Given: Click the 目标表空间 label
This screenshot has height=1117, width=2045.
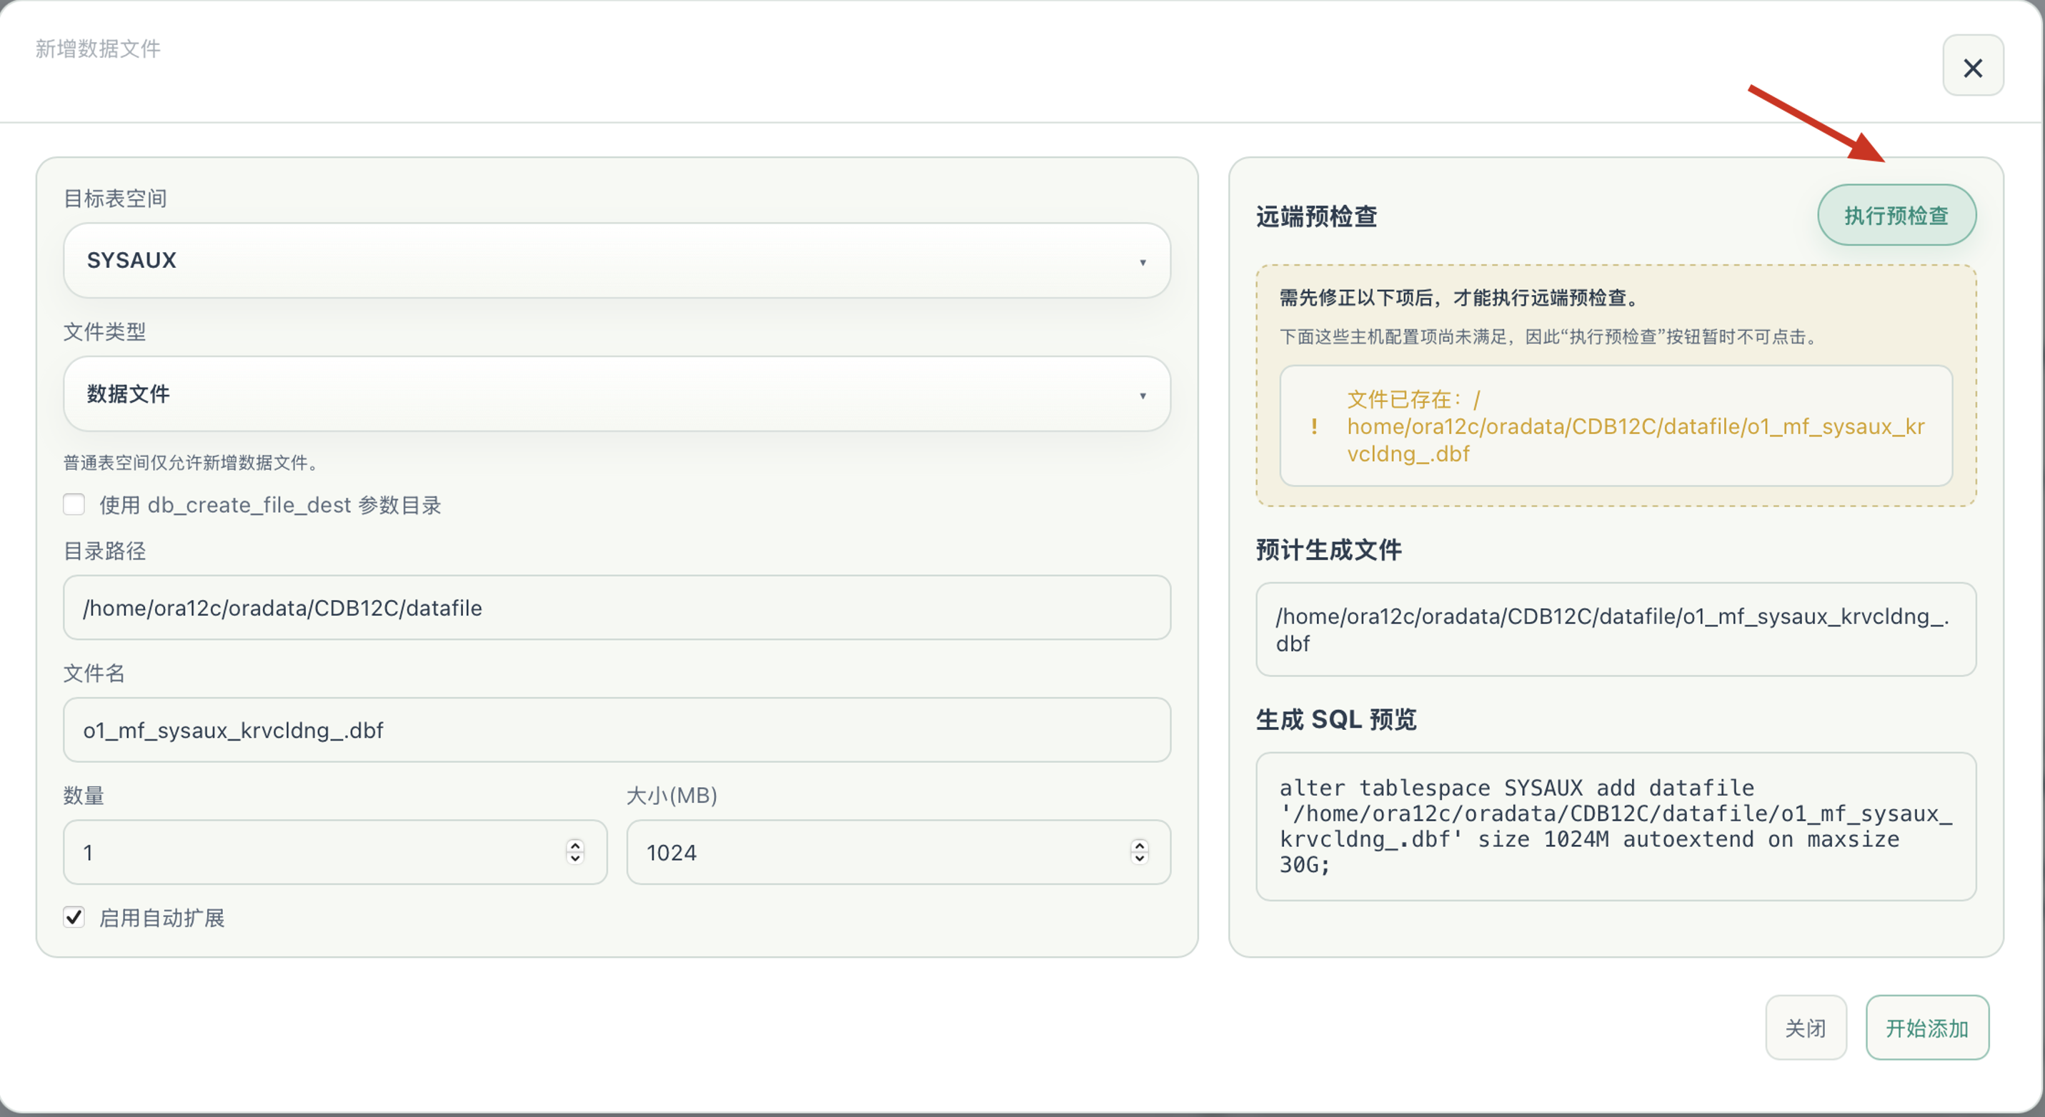Looking at the screenshot, I should (x=115, y=199).
